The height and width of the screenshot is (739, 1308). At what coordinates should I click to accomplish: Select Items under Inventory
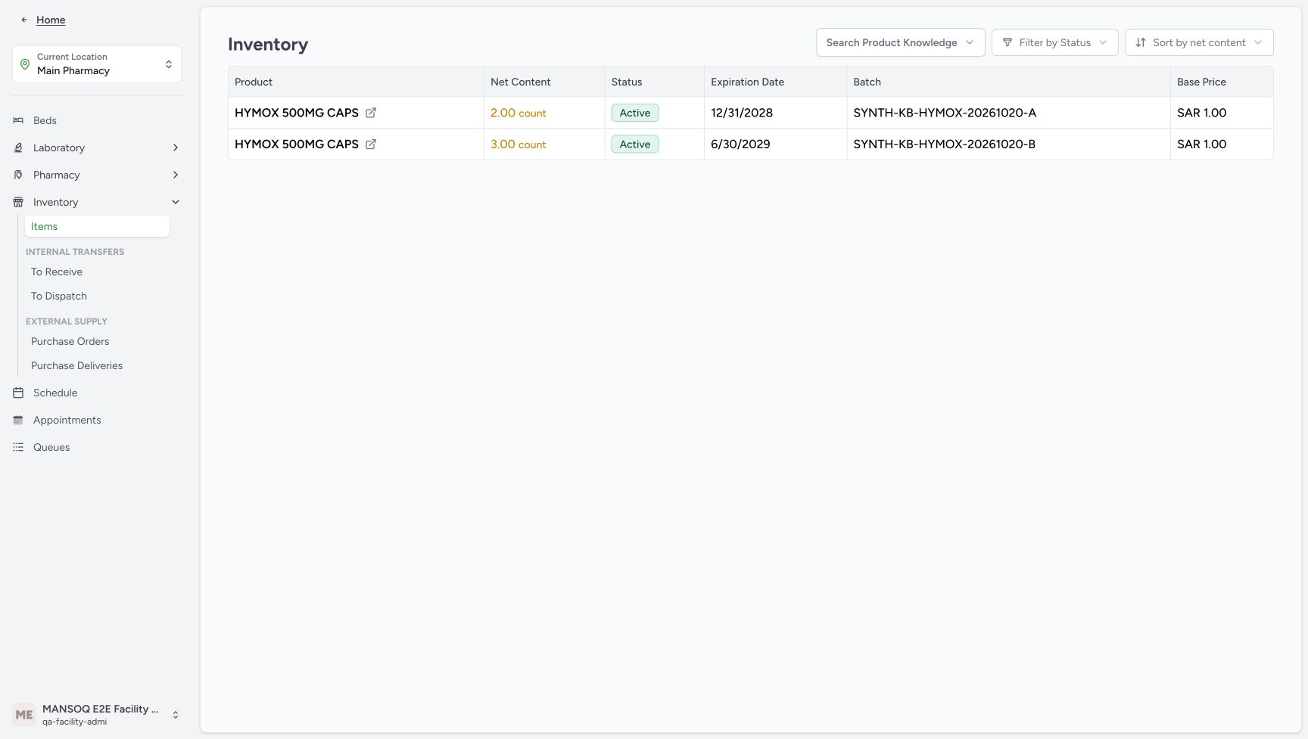pos(97,226)
